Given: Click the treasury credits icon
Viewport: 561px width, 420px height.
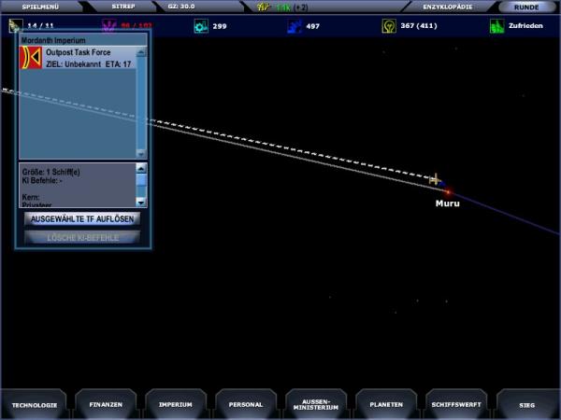Looking at the screenshot, I should pyautogui.click(x=263, y=7).
